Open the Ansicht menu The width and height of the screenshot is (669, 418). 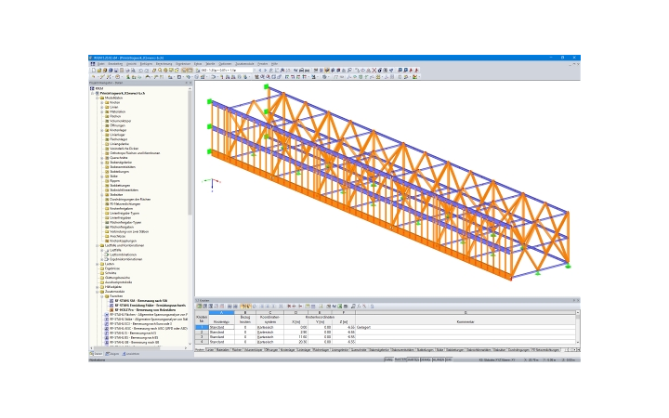tap(131, 64)
